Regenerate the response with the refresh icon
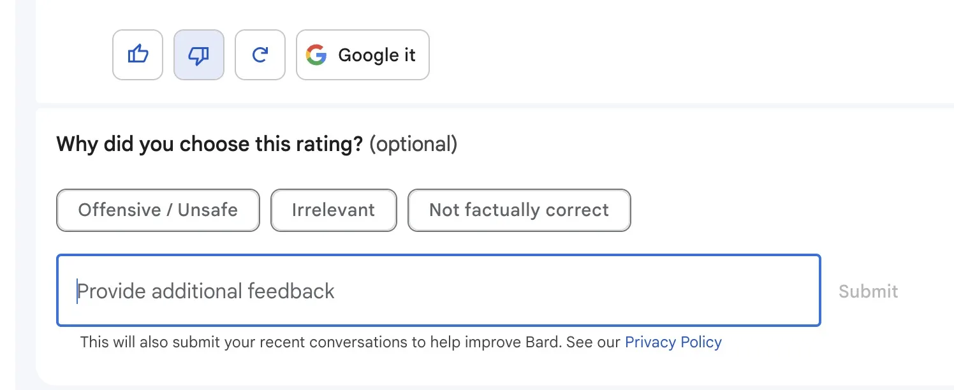This screenshot has height=390, width=954. click(x=260, y=55)
